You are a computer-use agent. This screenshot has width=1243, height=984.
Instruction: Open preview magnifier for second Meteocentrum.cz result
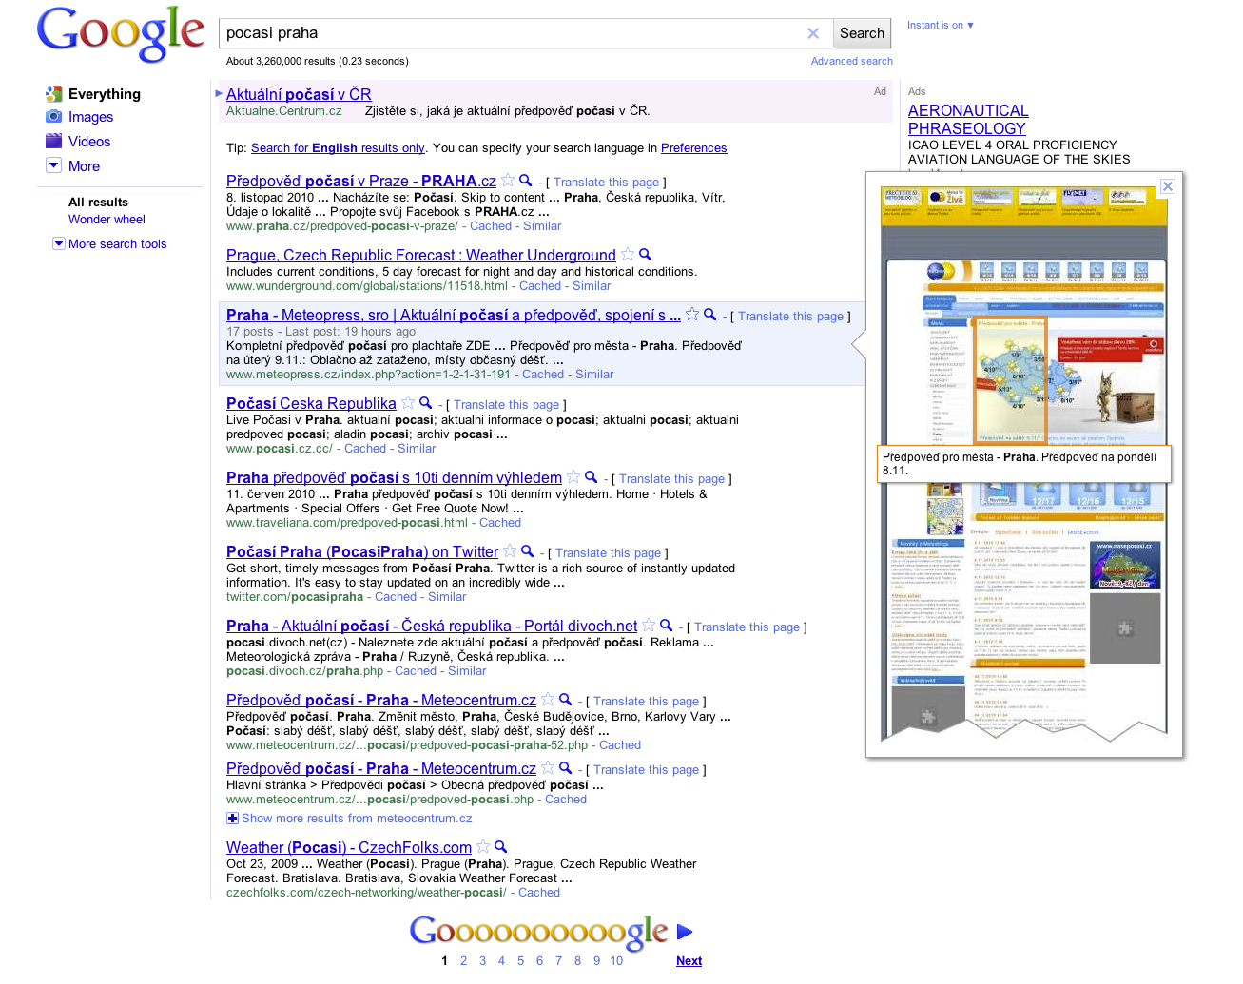[x=565, y=767]
